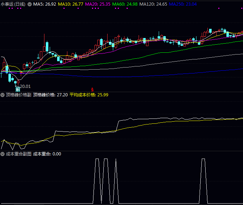Select the MA5 moving average label
This screenshot has width=243, height=205.
[44, 4]
